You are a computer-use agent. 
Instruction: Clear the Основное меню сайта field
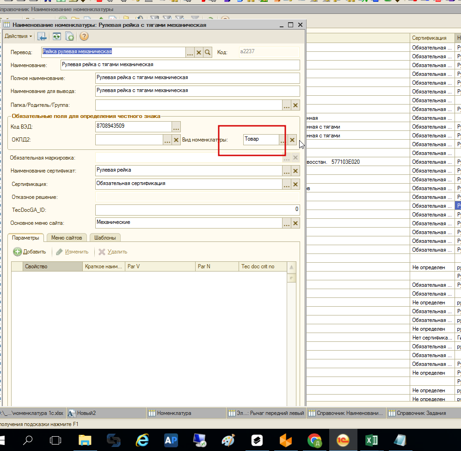[x=295, y=223]
